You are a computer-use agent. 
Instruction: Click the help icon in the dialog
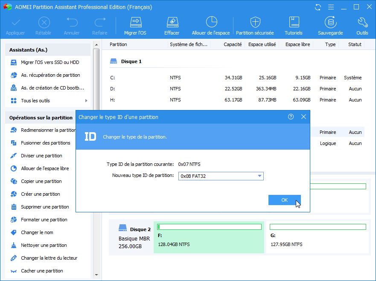(x=291, y=117)
